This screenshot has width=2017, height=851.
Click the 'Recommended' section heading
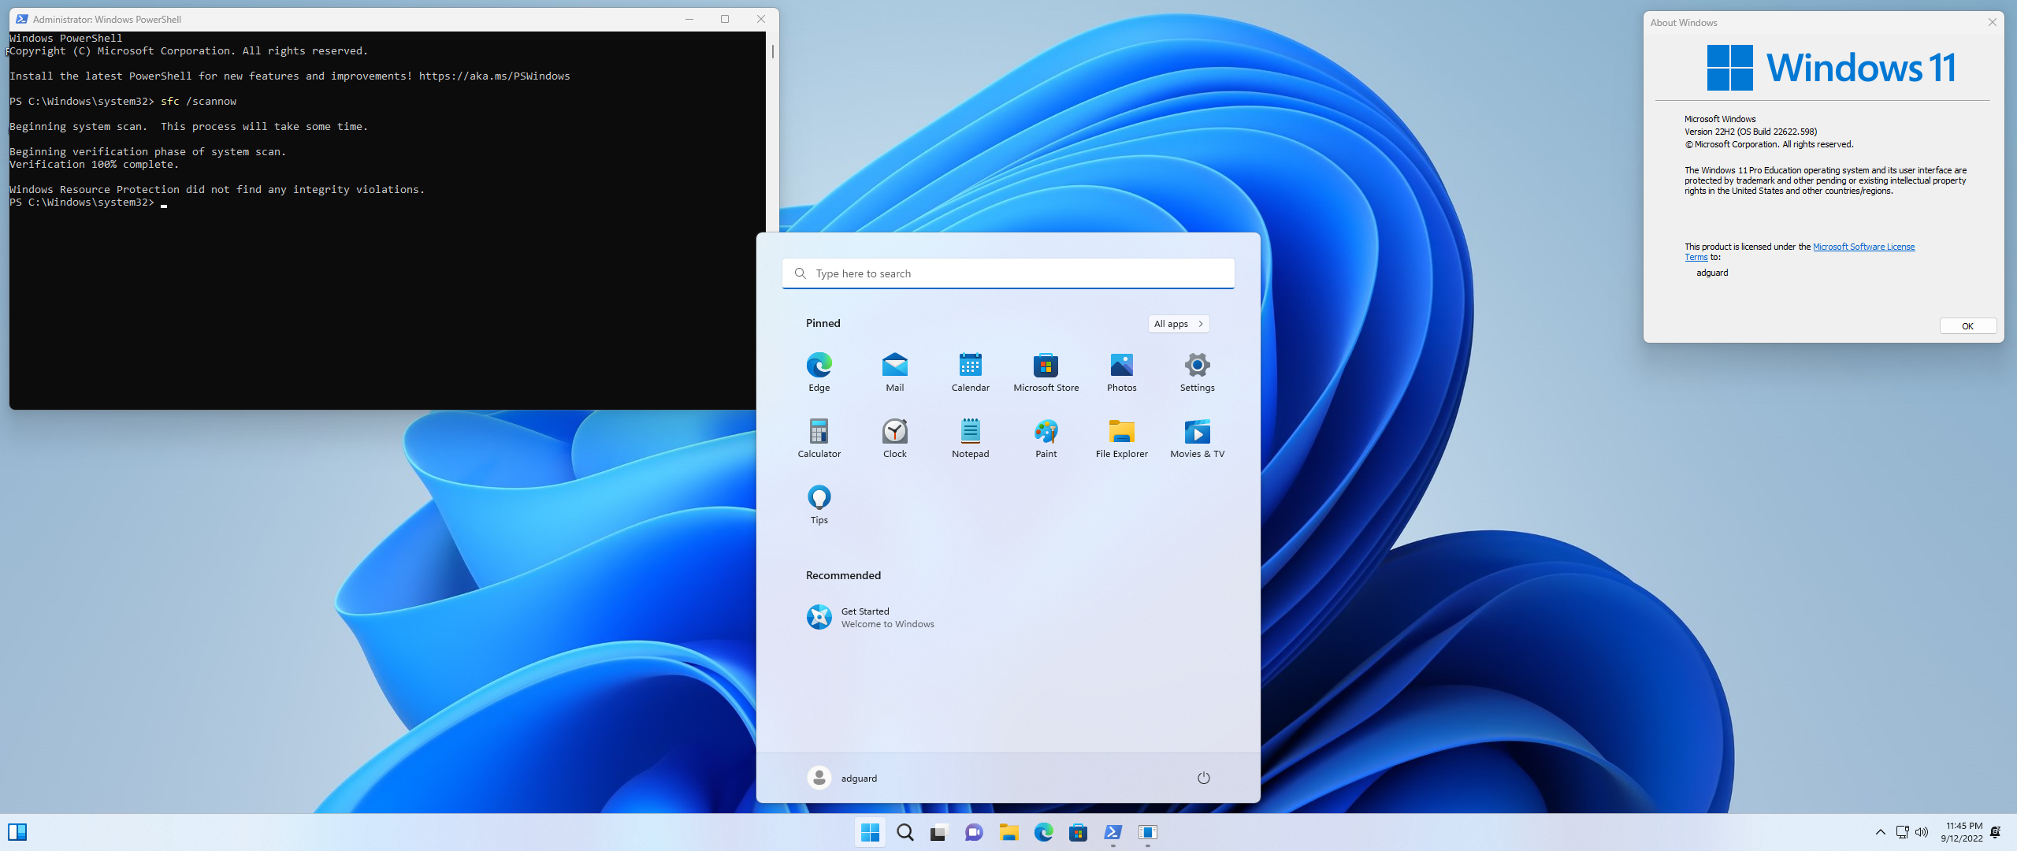coord(843,575)
